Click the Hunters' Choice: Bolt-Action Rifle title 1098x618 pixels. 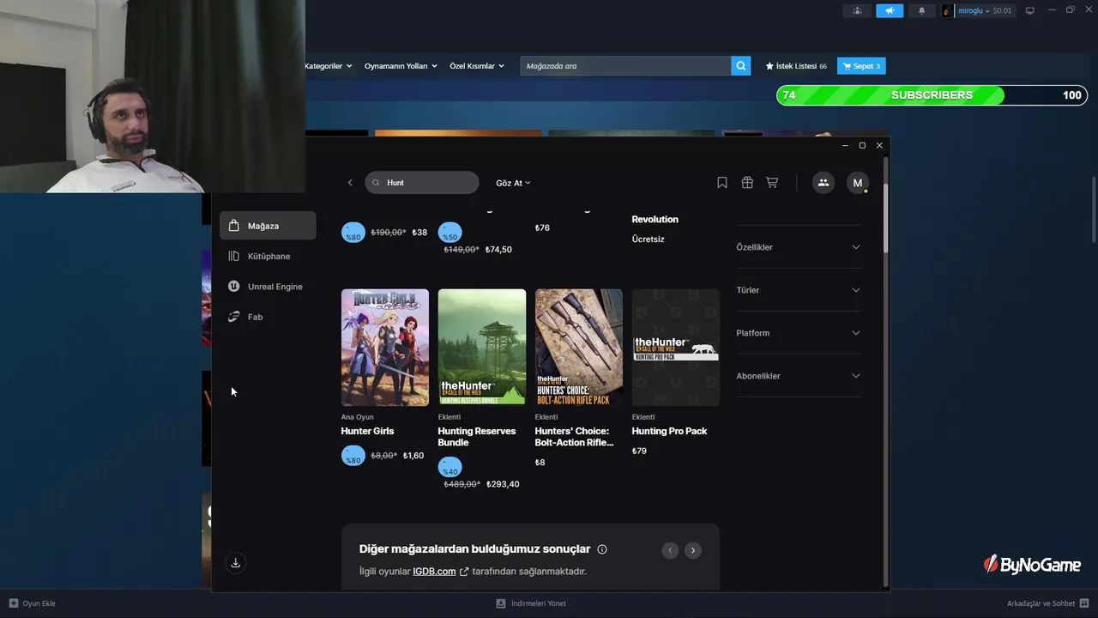pos(575,437)
